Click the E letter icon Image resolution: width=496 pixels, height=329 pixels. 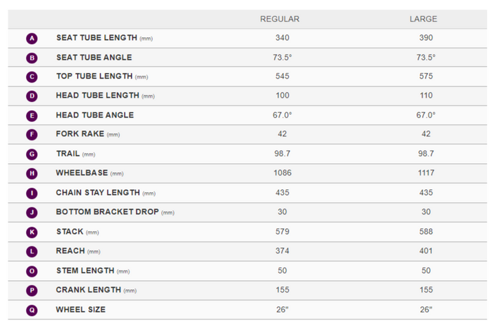pos(32,116)
